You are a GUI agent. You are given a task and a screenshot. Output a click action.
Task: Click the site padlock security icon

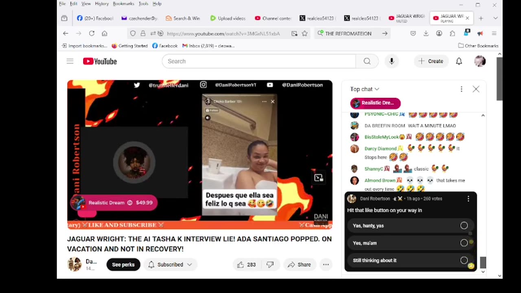143,33
